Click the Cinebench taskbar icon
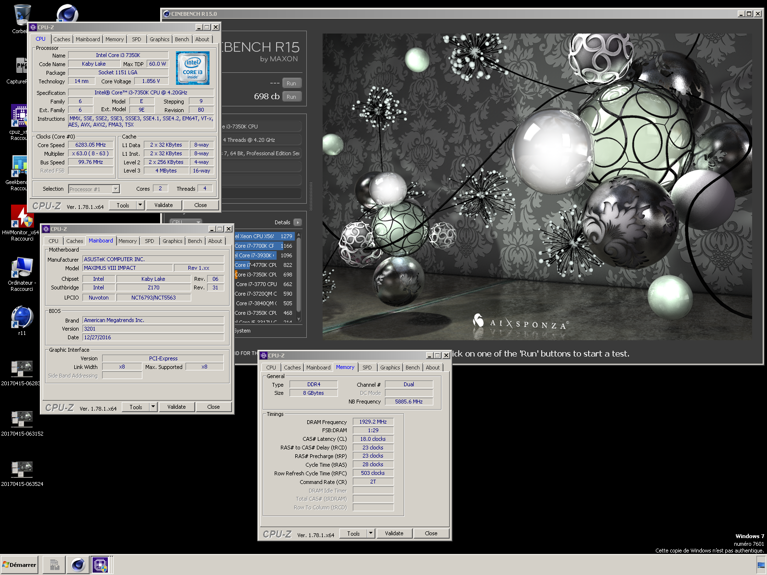Viewport: 767px width, 575px height. coord(78,565)
